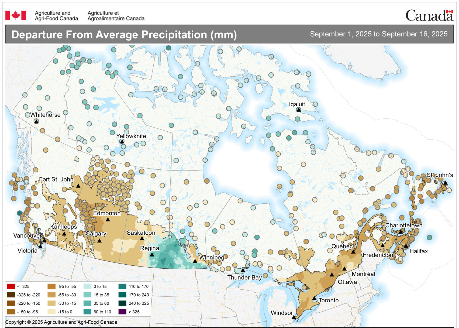Select the Winnipeg city marker
Viewport: 459px width, 328px height.
(x=195, y=261)
